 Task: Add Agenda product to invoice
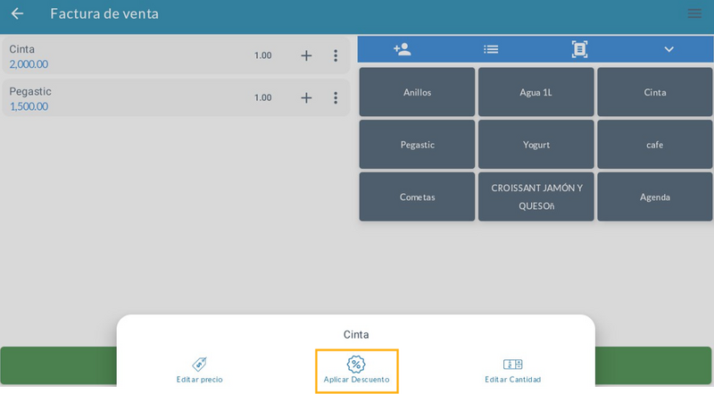tap(654, 197)
